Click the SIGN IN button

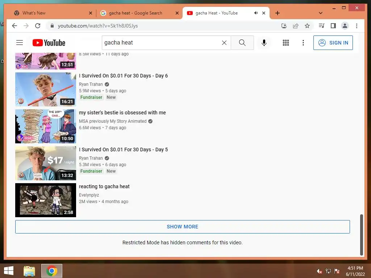tap(333, 43)
